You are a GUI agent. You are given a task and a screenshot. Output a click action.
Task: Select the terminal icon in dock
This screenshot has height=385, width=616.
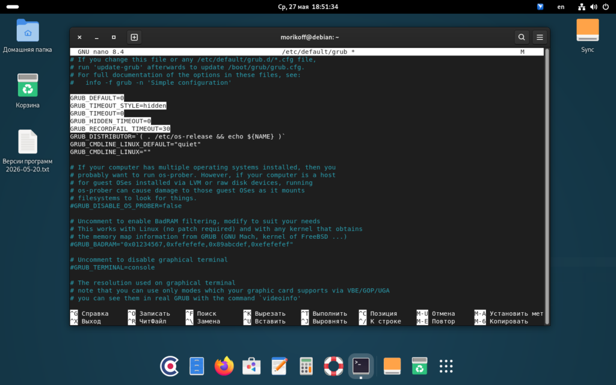361,366
